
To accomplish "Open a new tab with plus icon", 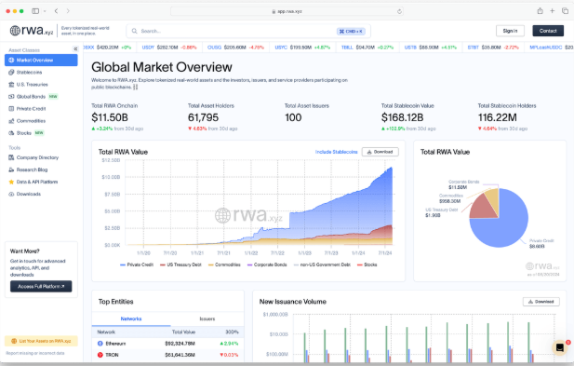I will coord(552,11).
